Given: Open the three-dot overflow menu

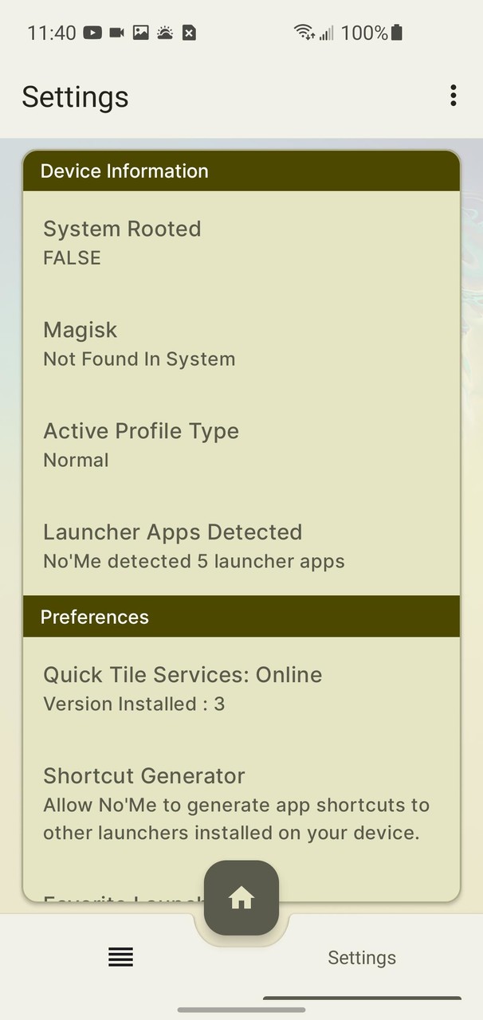Looking at the screenshot, I should [452, 95].
